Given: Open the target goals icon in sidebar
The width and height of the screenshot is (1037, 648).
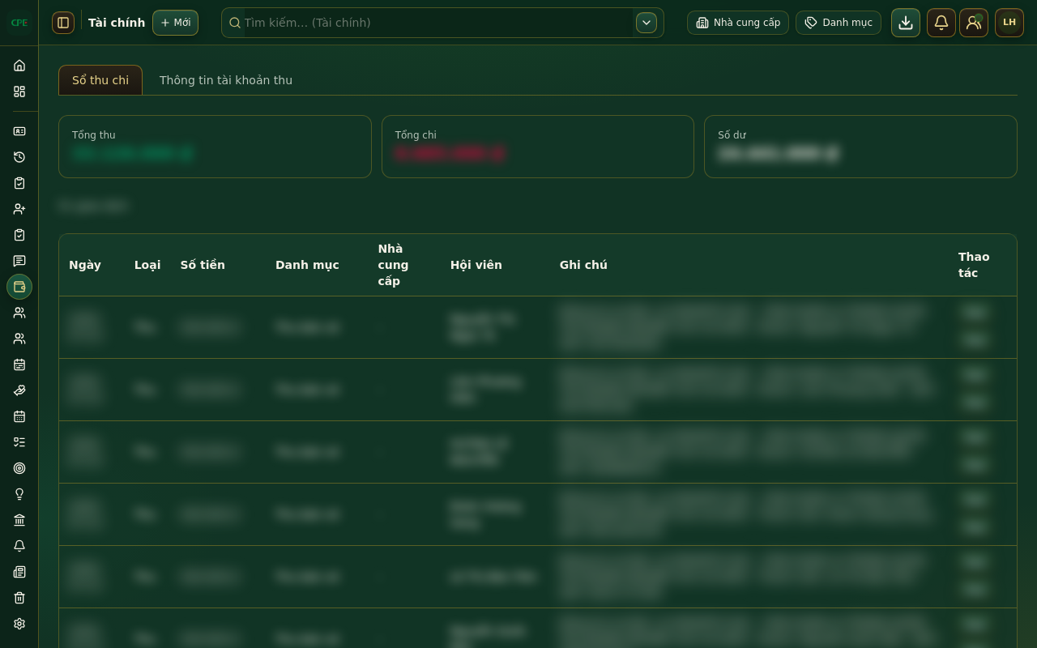Looking at the screenshot, I should tap(19, 468).
